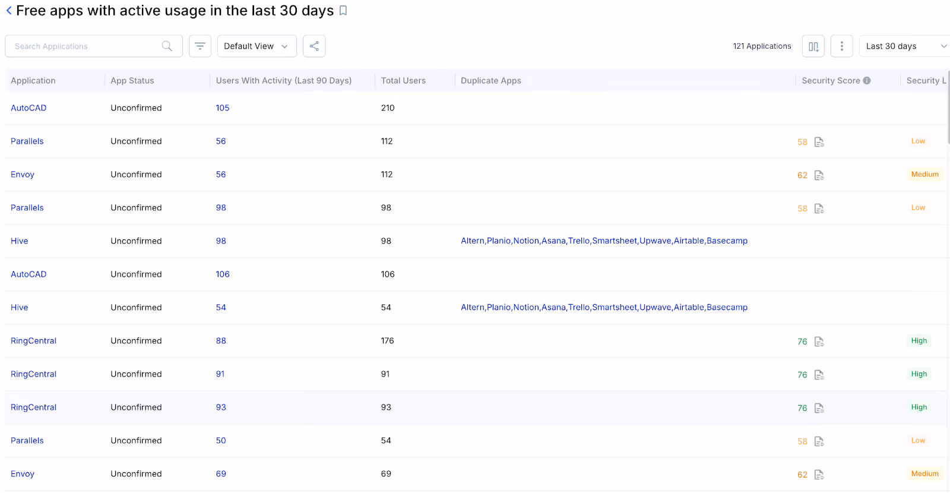Screen dimensions: 950x493
Task: Open the filter options icon
Action: click(200, 46)
